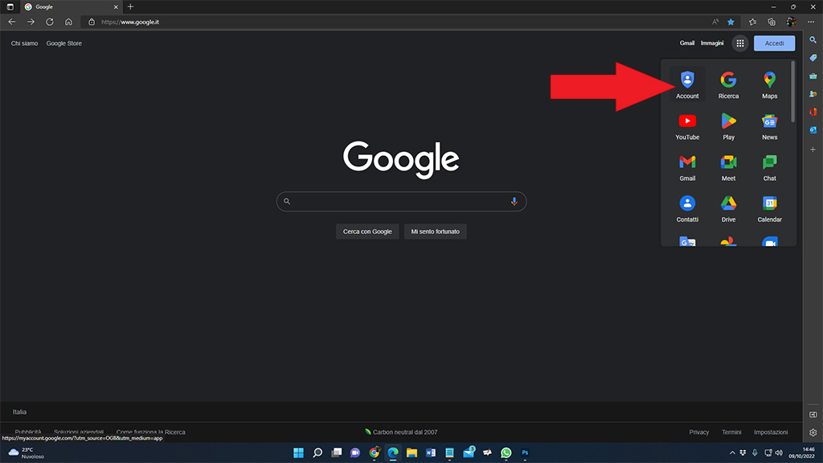The height and width of the screenshot is (463, 823).
Task: Go to the Home page button
Action: coord(68,22)
